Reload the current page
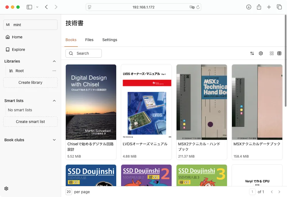This screenshot has height=197, width=287. point(198,7)
